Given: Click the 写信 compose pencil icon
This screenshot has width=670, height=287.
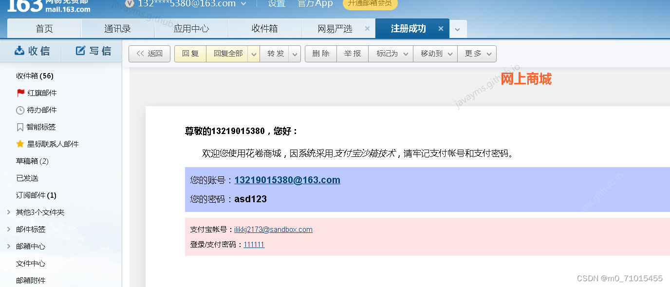Looking at the screenshot, I should point(80,51).
